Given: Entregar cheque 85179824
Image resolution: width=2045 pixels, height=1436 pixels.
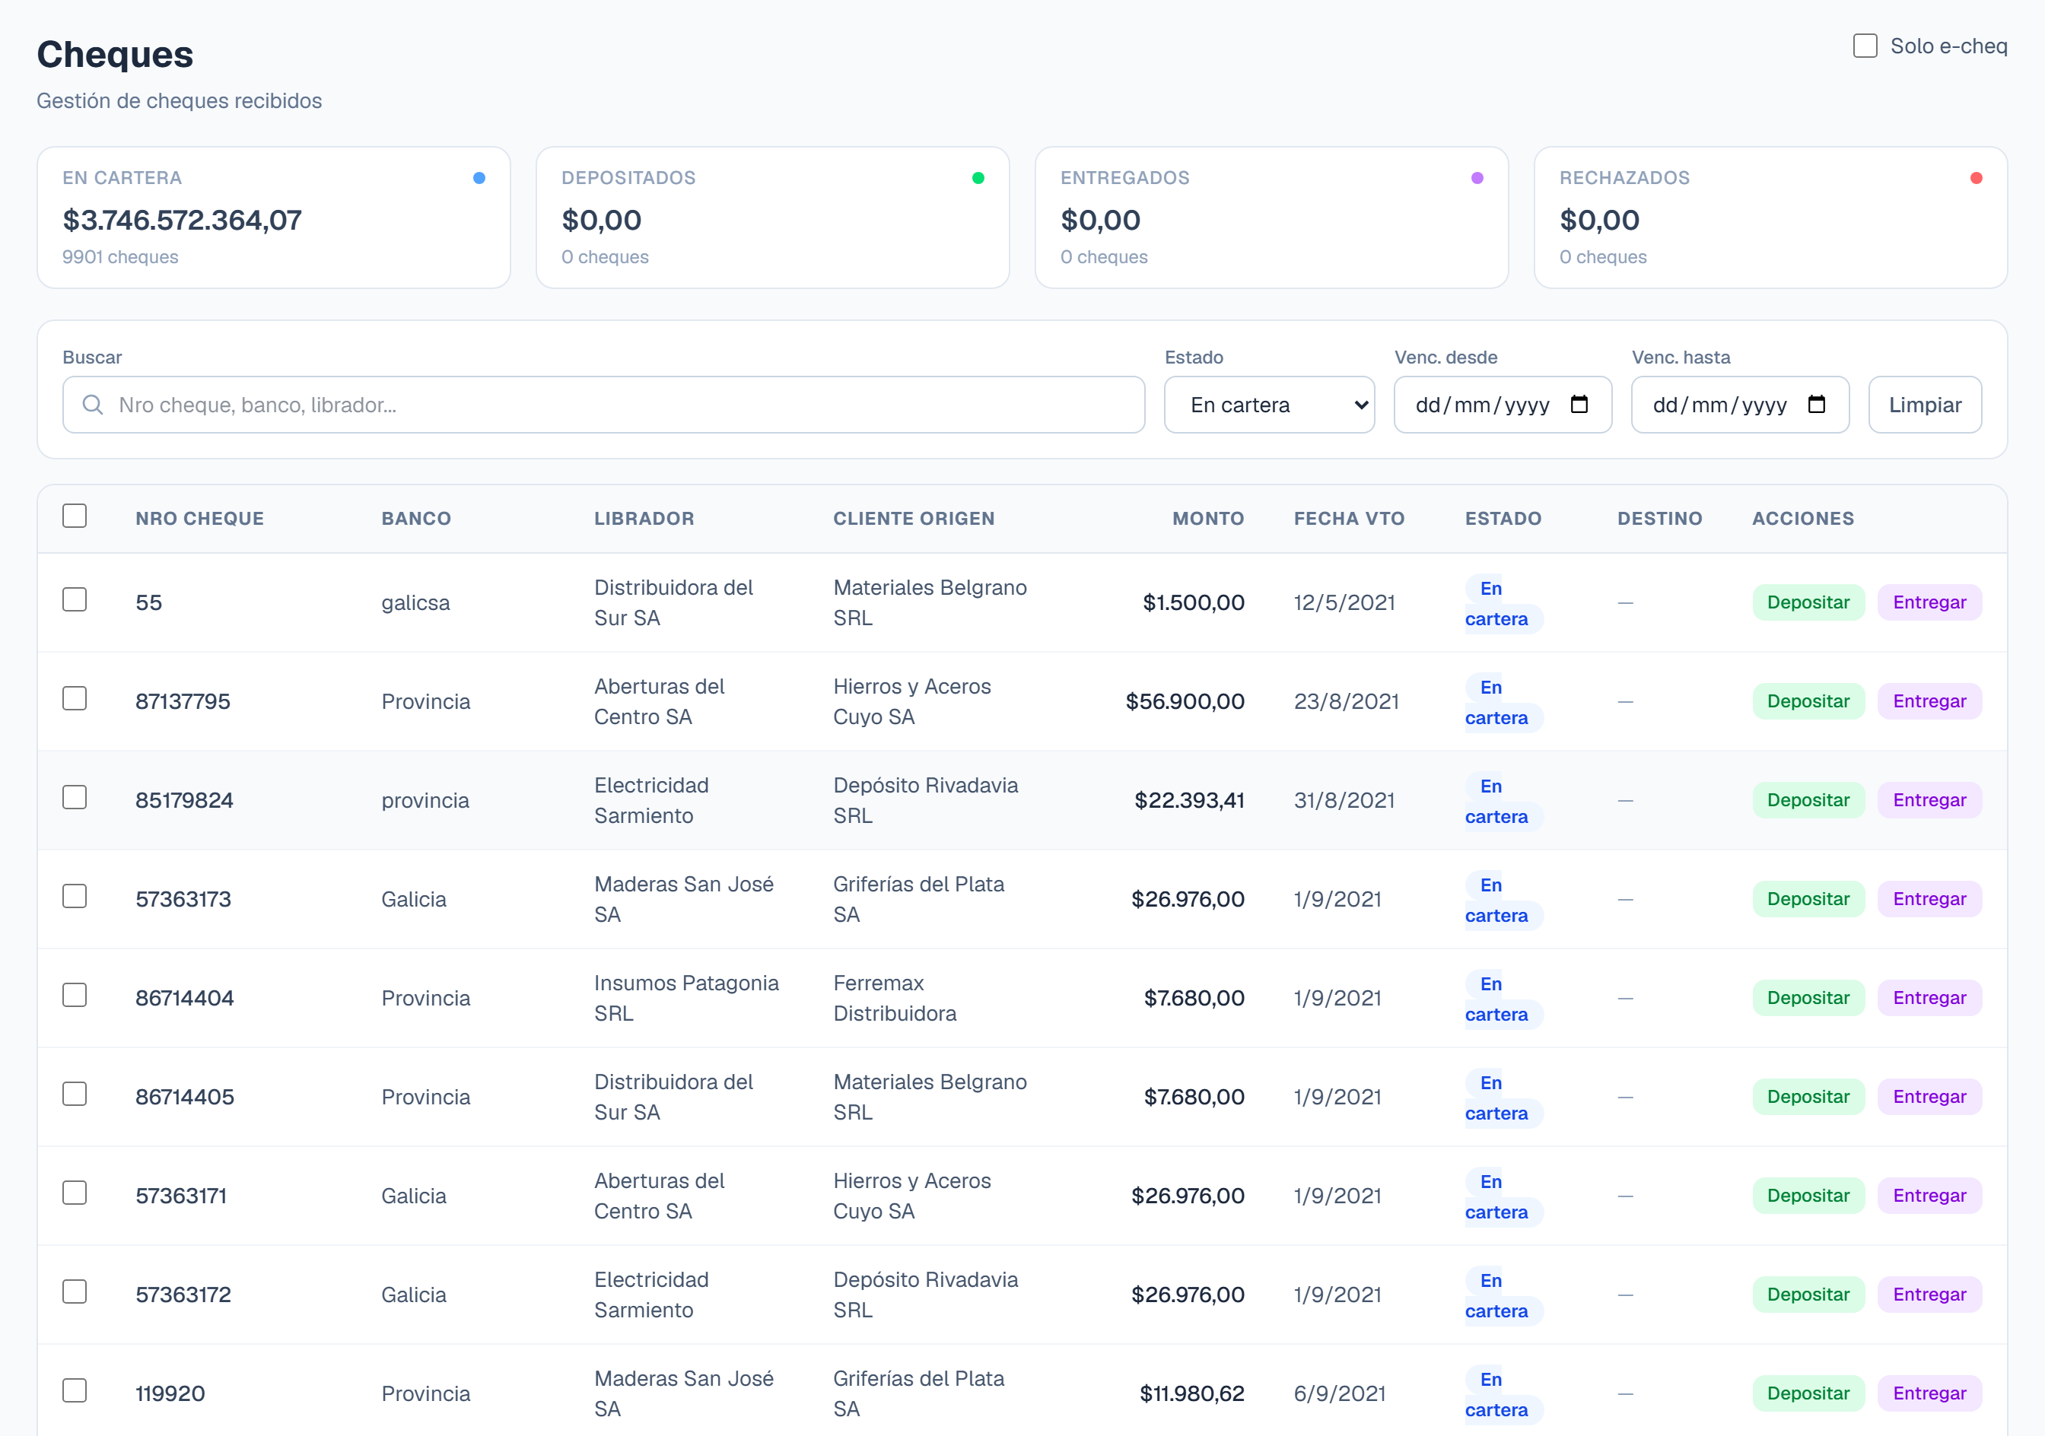Looking at the screenshot, I should [x=1929, y=800].
